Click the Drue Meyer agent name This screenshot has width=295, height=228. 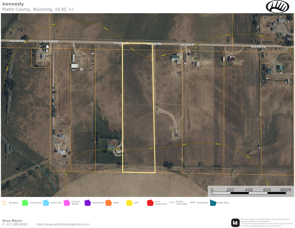click(x=12, y=221)
